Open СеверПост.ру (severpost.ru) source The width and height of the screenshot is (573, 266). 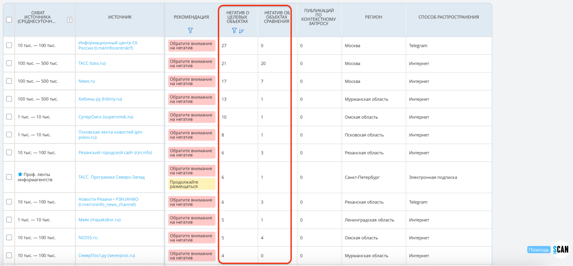pyautogui.click(x=107, y=255)
